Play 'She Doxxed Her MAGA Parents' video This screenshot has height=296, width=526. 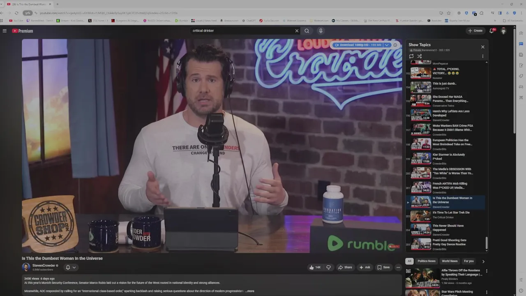pos(446,101)
